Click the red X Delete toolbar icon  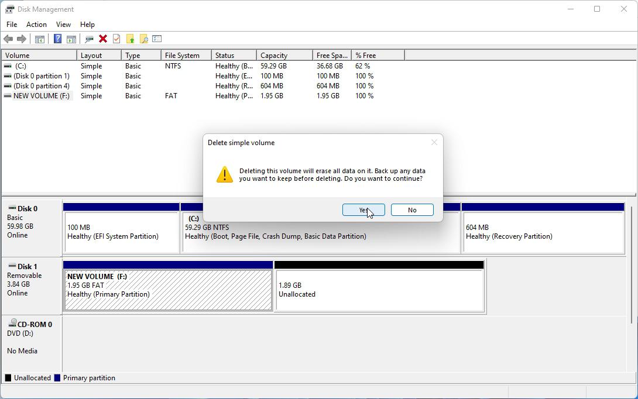coord(103,39)
